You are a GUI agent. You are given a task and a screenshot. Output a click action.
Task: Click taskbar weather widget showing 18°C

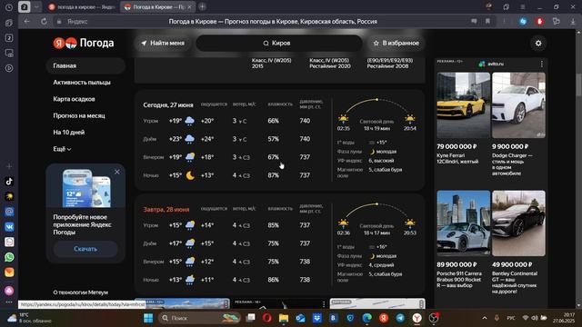[29, 318]
